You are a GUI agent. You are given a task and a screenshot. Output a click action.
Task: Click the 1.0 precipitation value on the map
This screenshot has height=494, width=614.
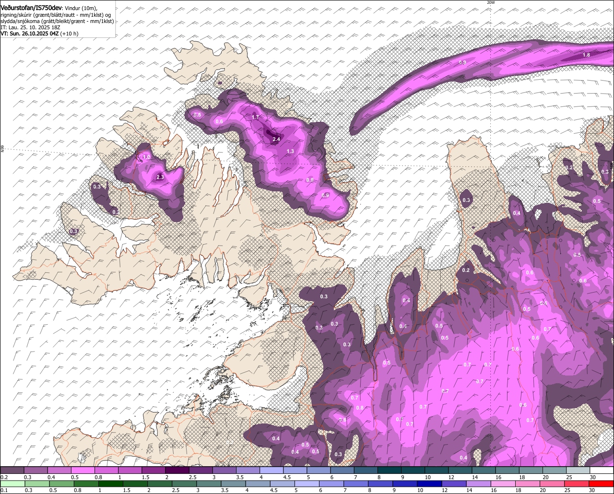point(146,157)
